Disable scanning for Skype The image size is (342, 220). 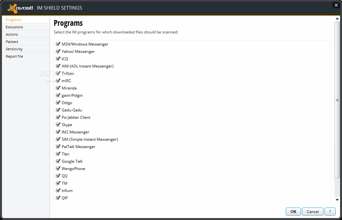58,124
